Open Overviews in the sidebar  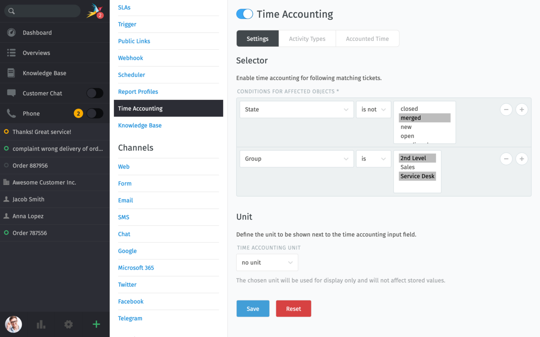35,52
